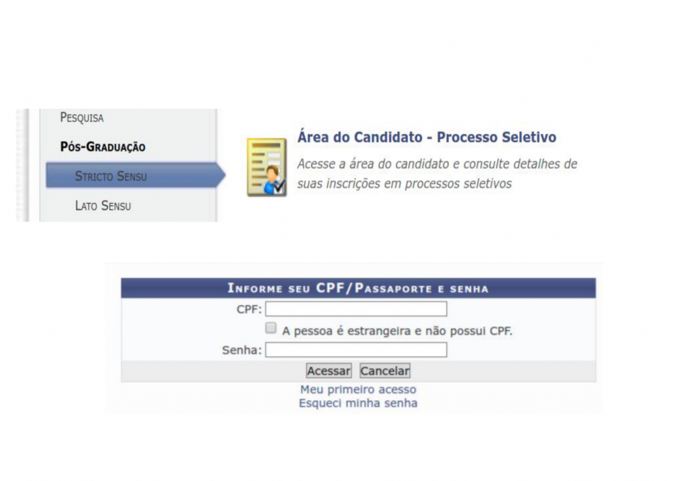Click the candidate document icon
Image resolution: width=679 pixels, height=481 pixels.
click(x=267, y=167)
